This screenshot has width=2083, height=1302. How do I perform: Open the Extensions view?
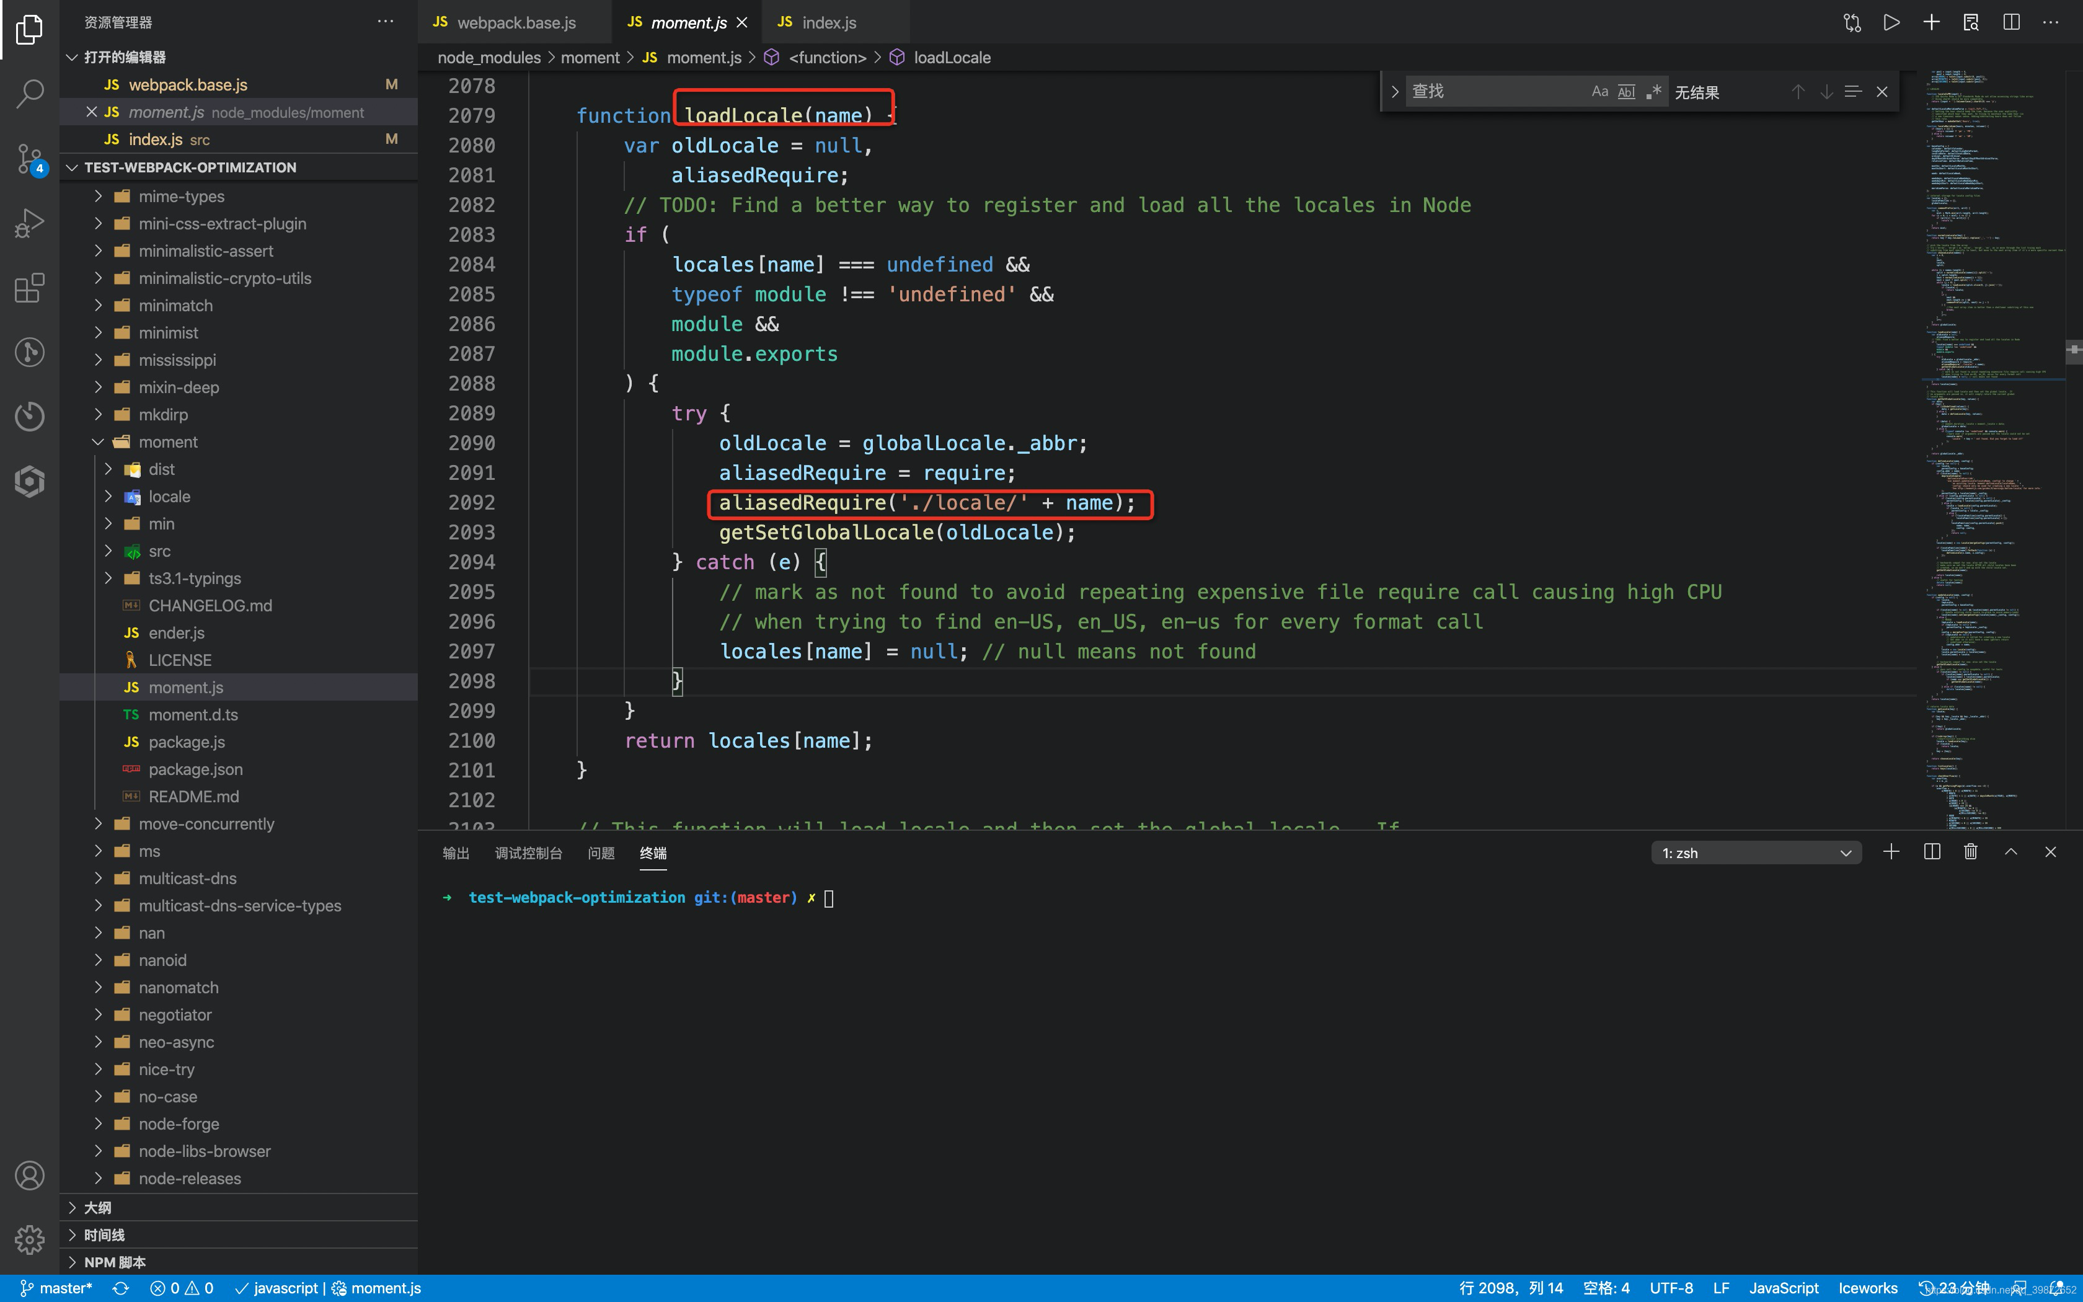point(29,288)
